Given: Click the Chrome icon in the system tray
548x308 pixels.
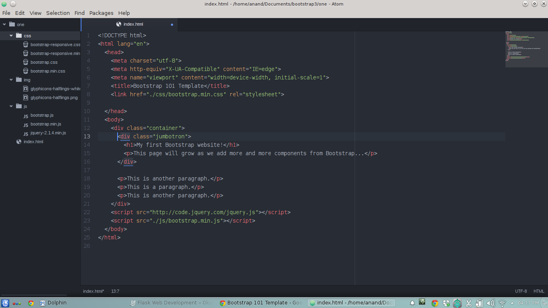Looking at the screenshot, I should point(435,303).
